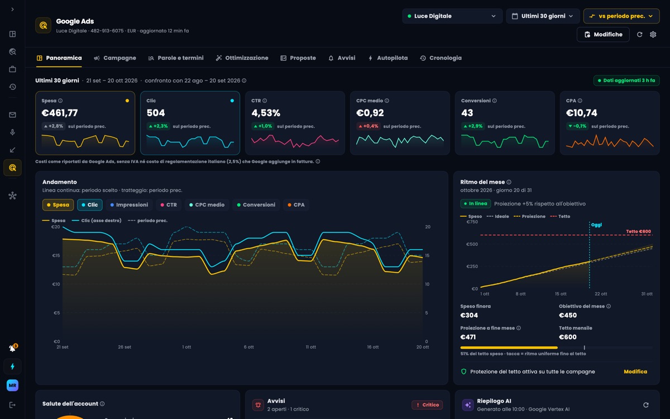670x419 pixels.
Task: Toggle the Conversioni series chip
Action: point(256,205)
